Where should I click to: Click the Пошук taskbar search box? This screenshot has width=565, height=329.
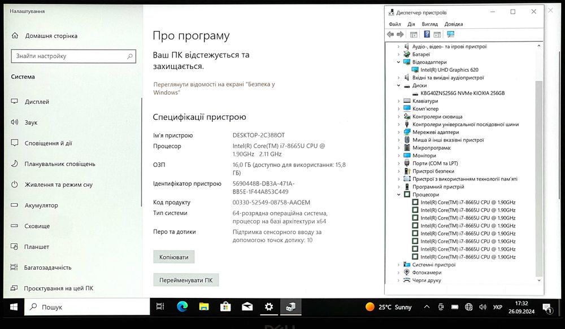[87, 307]
